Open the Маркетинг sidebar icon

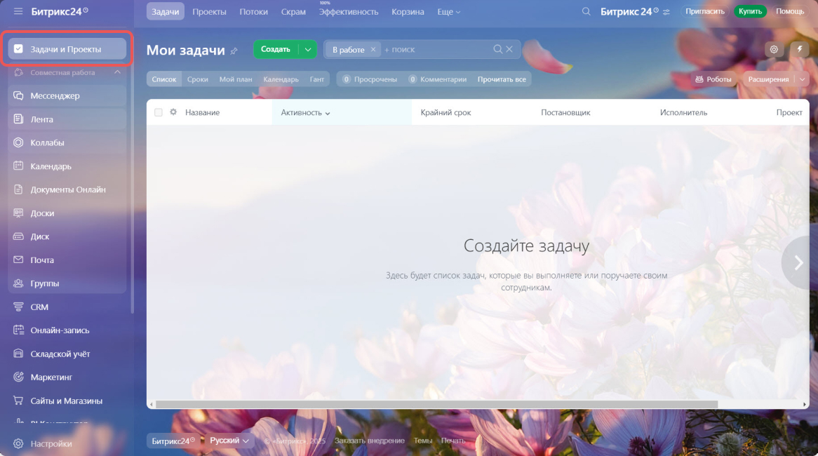[x=18, y=377]
